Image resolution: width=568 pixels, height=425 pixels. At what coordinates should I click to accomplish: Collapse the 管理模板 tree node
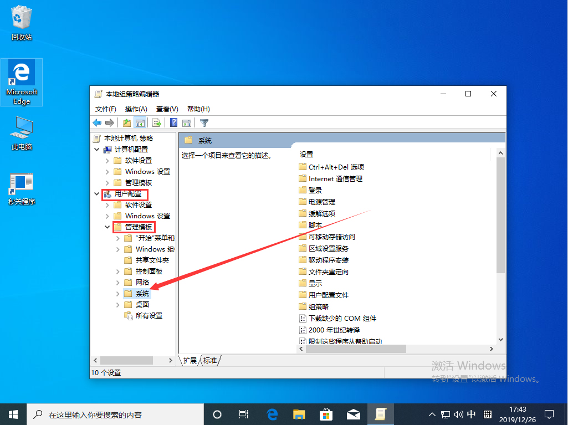[x=107, y=227]
